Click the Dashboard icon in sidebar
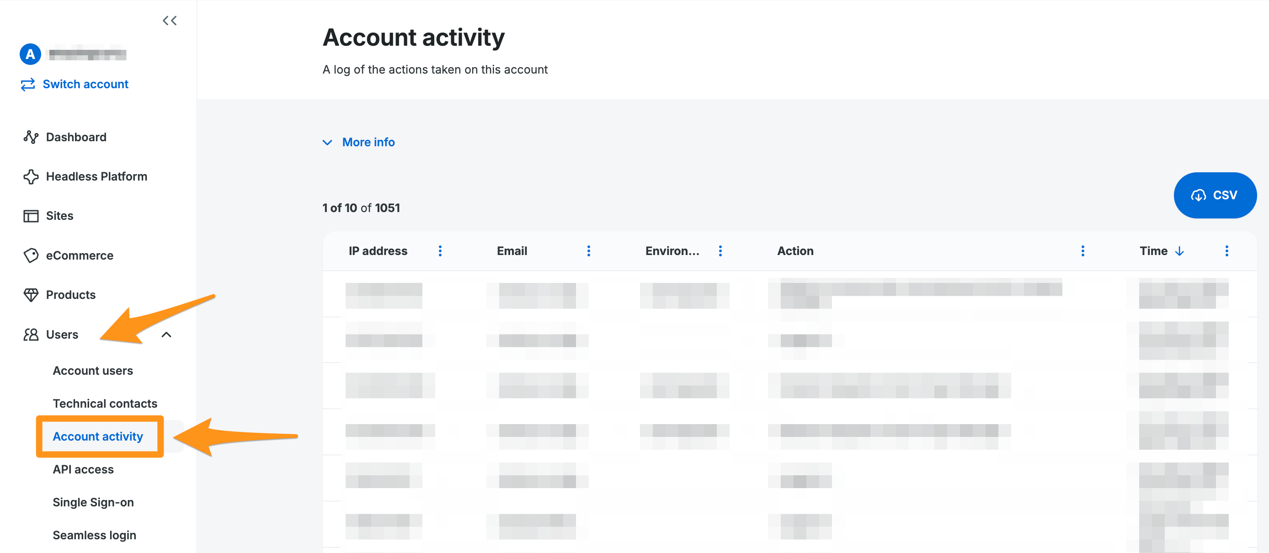 (x=31, y=137)
